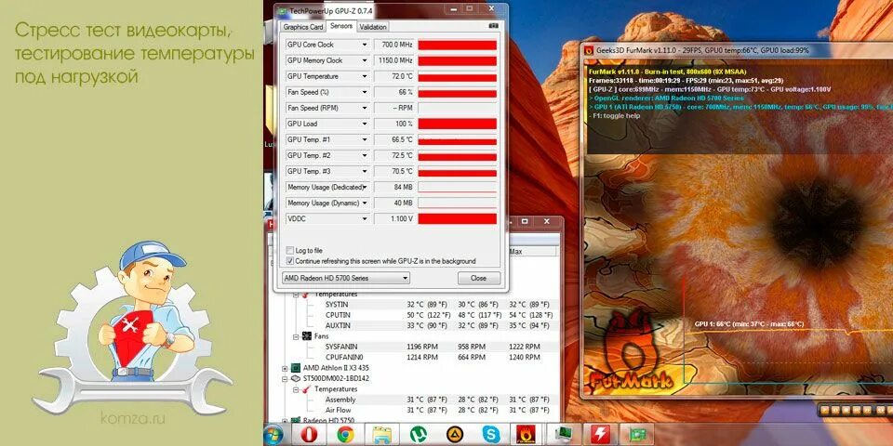893x446 pixels.
Task: Click the VDDC red graph bar
Action: click(x=458, y=219)
